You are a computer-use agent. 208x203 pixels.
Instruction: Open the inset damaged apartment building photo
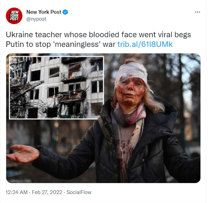click(56, 88)
